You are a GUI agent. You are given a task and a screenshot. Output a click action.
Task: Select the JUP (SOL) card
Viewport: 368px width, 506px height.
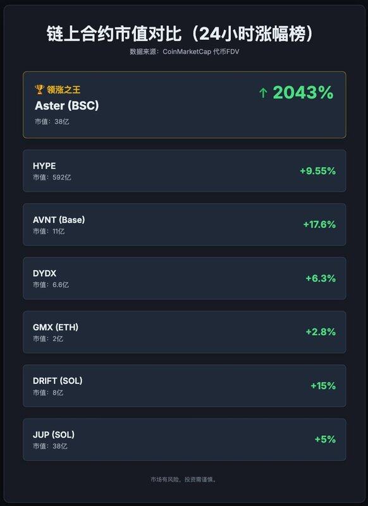(x=185, y=440)
